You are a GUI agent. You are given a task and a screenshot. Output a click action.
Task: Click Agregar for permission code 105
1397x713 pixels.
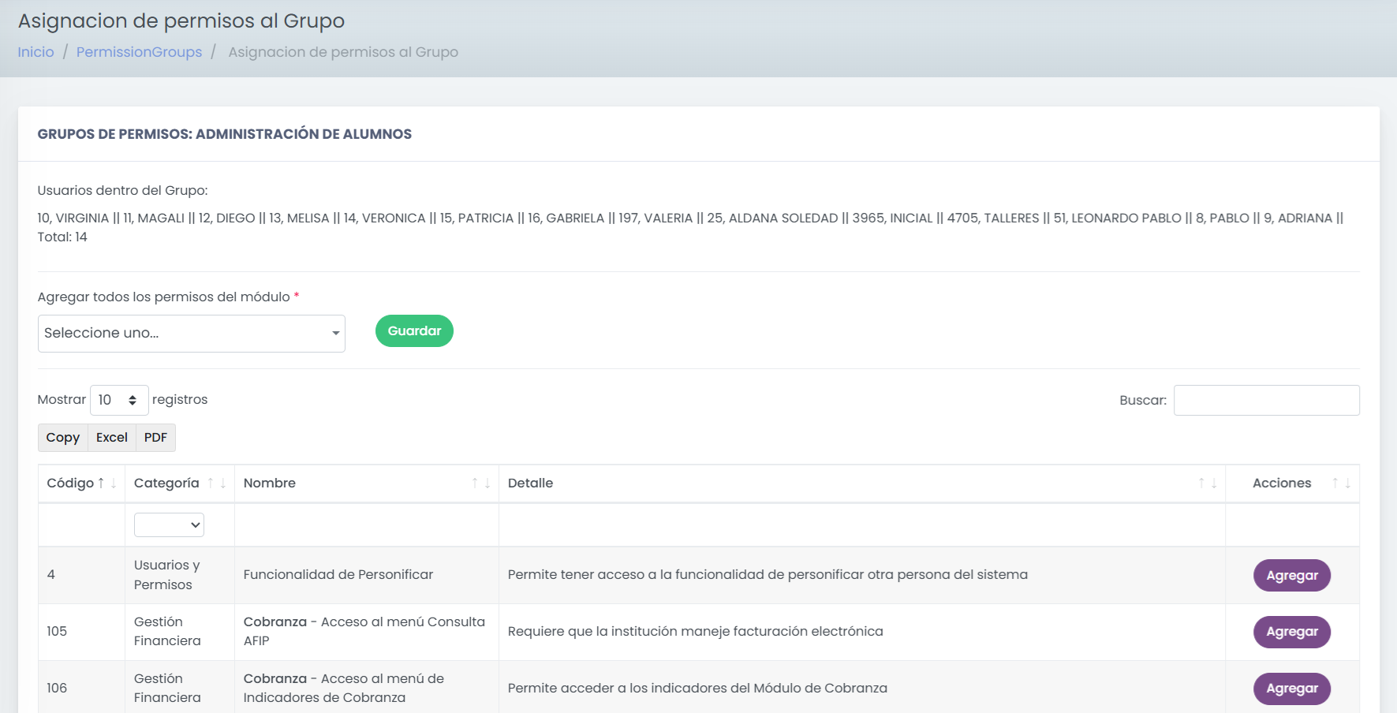(x=1292, y=632)
